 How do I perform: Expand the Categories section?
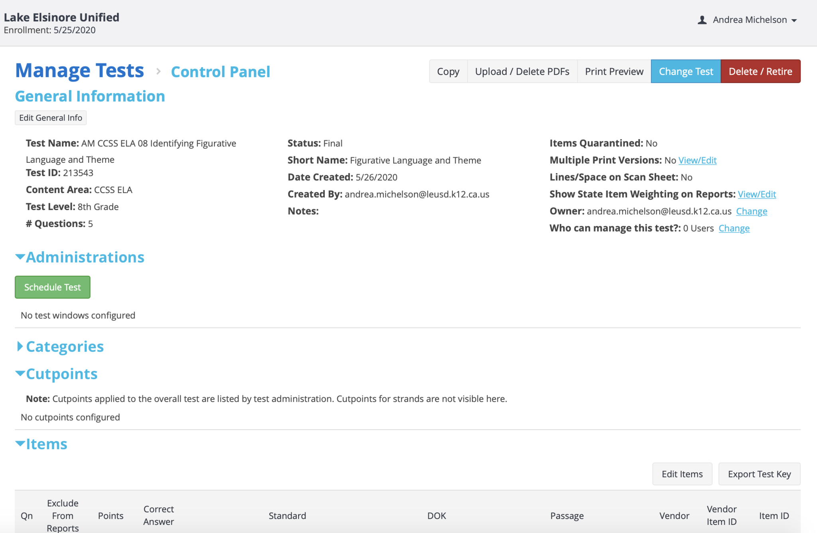point(60,347)
